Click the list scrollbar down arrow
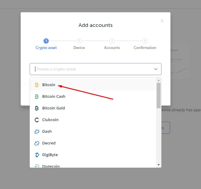Screen dimensions: 201x189 158,165
